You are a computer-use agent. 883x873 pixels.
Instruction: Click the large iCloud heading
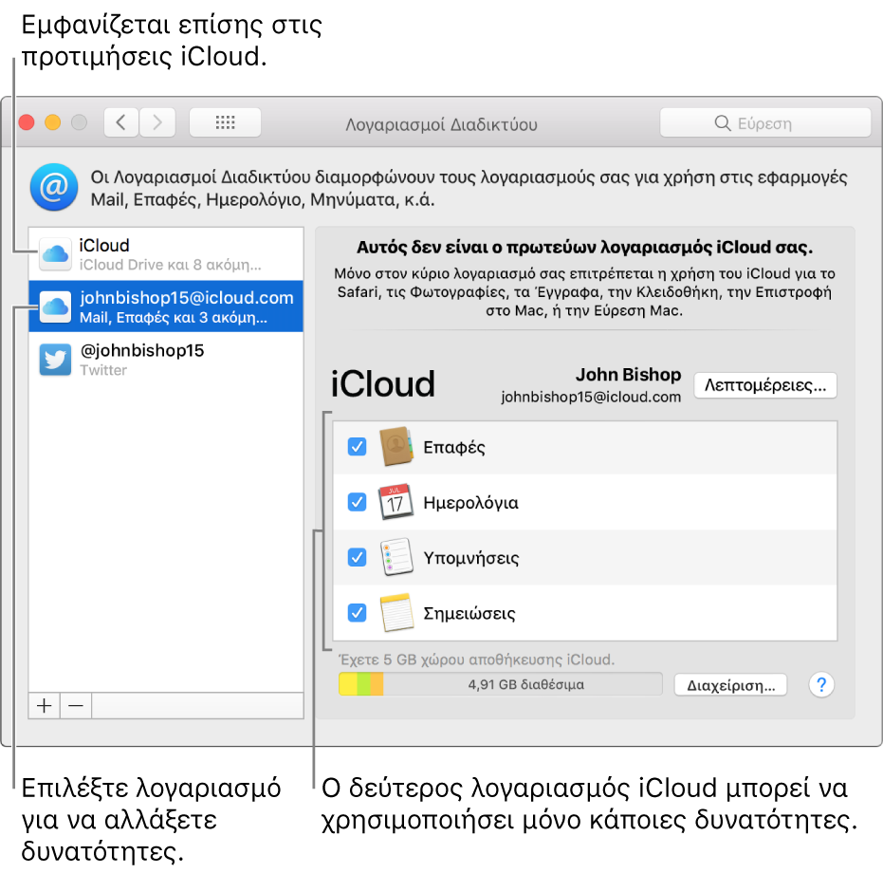click(x=383, y=384)
